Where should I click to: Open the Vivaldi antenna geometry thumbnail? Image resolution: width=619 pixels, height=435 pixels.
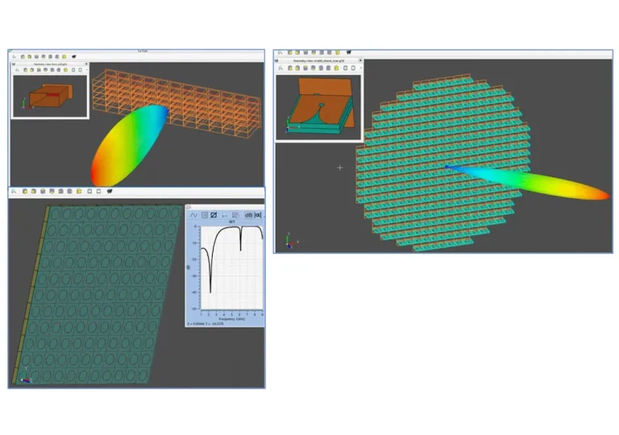319,107
